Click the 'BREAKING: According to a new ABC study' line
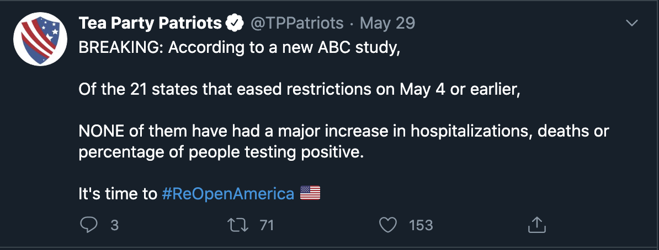The height and width of the screenshot is (250, 659). pos(239,48)
